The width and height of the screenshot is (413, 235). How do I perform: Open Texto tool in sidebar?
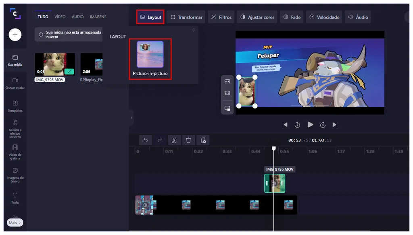15,198
